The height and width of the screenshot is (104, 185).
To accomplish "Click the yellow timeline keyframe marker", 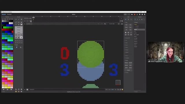I will pyautogui.click(x=34, y=20).
